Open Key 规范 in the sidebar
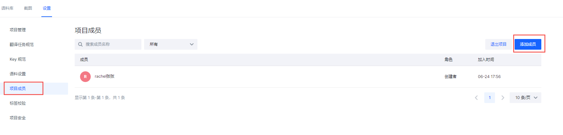563x135 pixels. pos(18,59)
